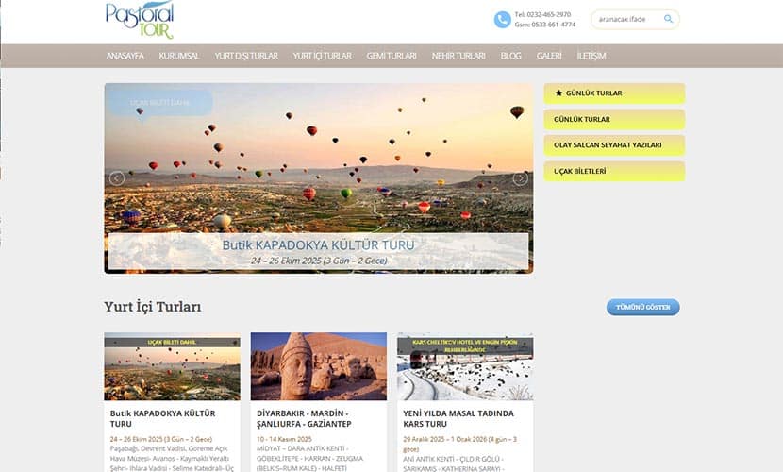
Task: Open the KURUMSAL menu
Action: 178,56
